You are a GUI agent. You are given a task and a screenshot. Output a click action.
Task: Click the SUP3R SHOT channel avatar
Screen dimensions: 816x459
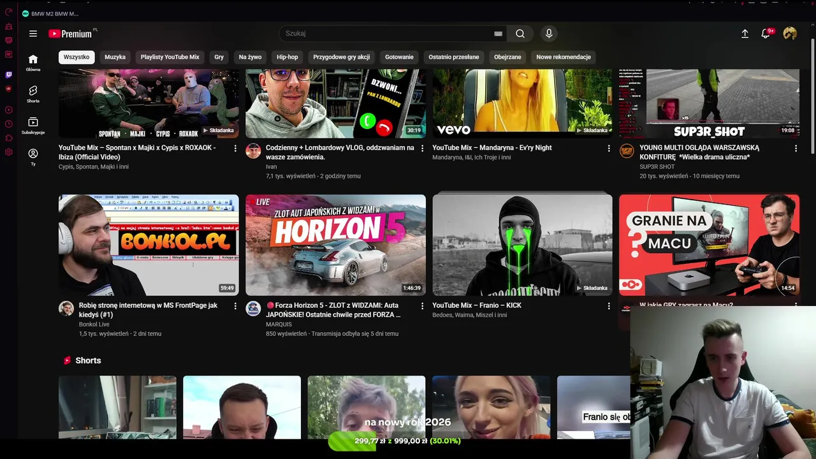[627, 151]
